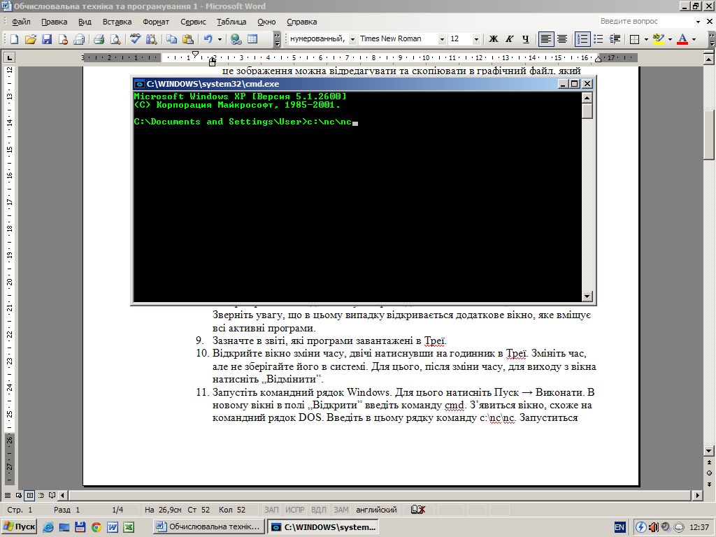Viewport: 716px width, 537px height.
Task: Run the ABC spelling check
Action: pyautogui.click(x=135, y=39)
